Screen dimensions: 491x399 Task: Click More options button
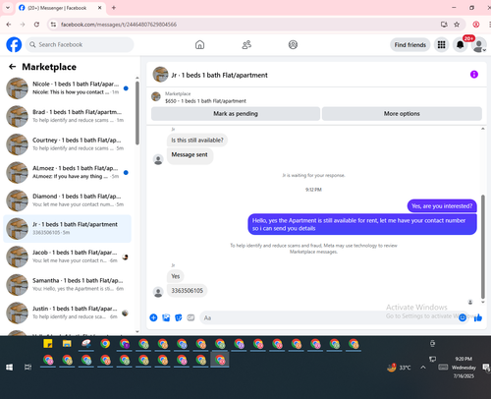pyautogui.click(x=402, y=114)
